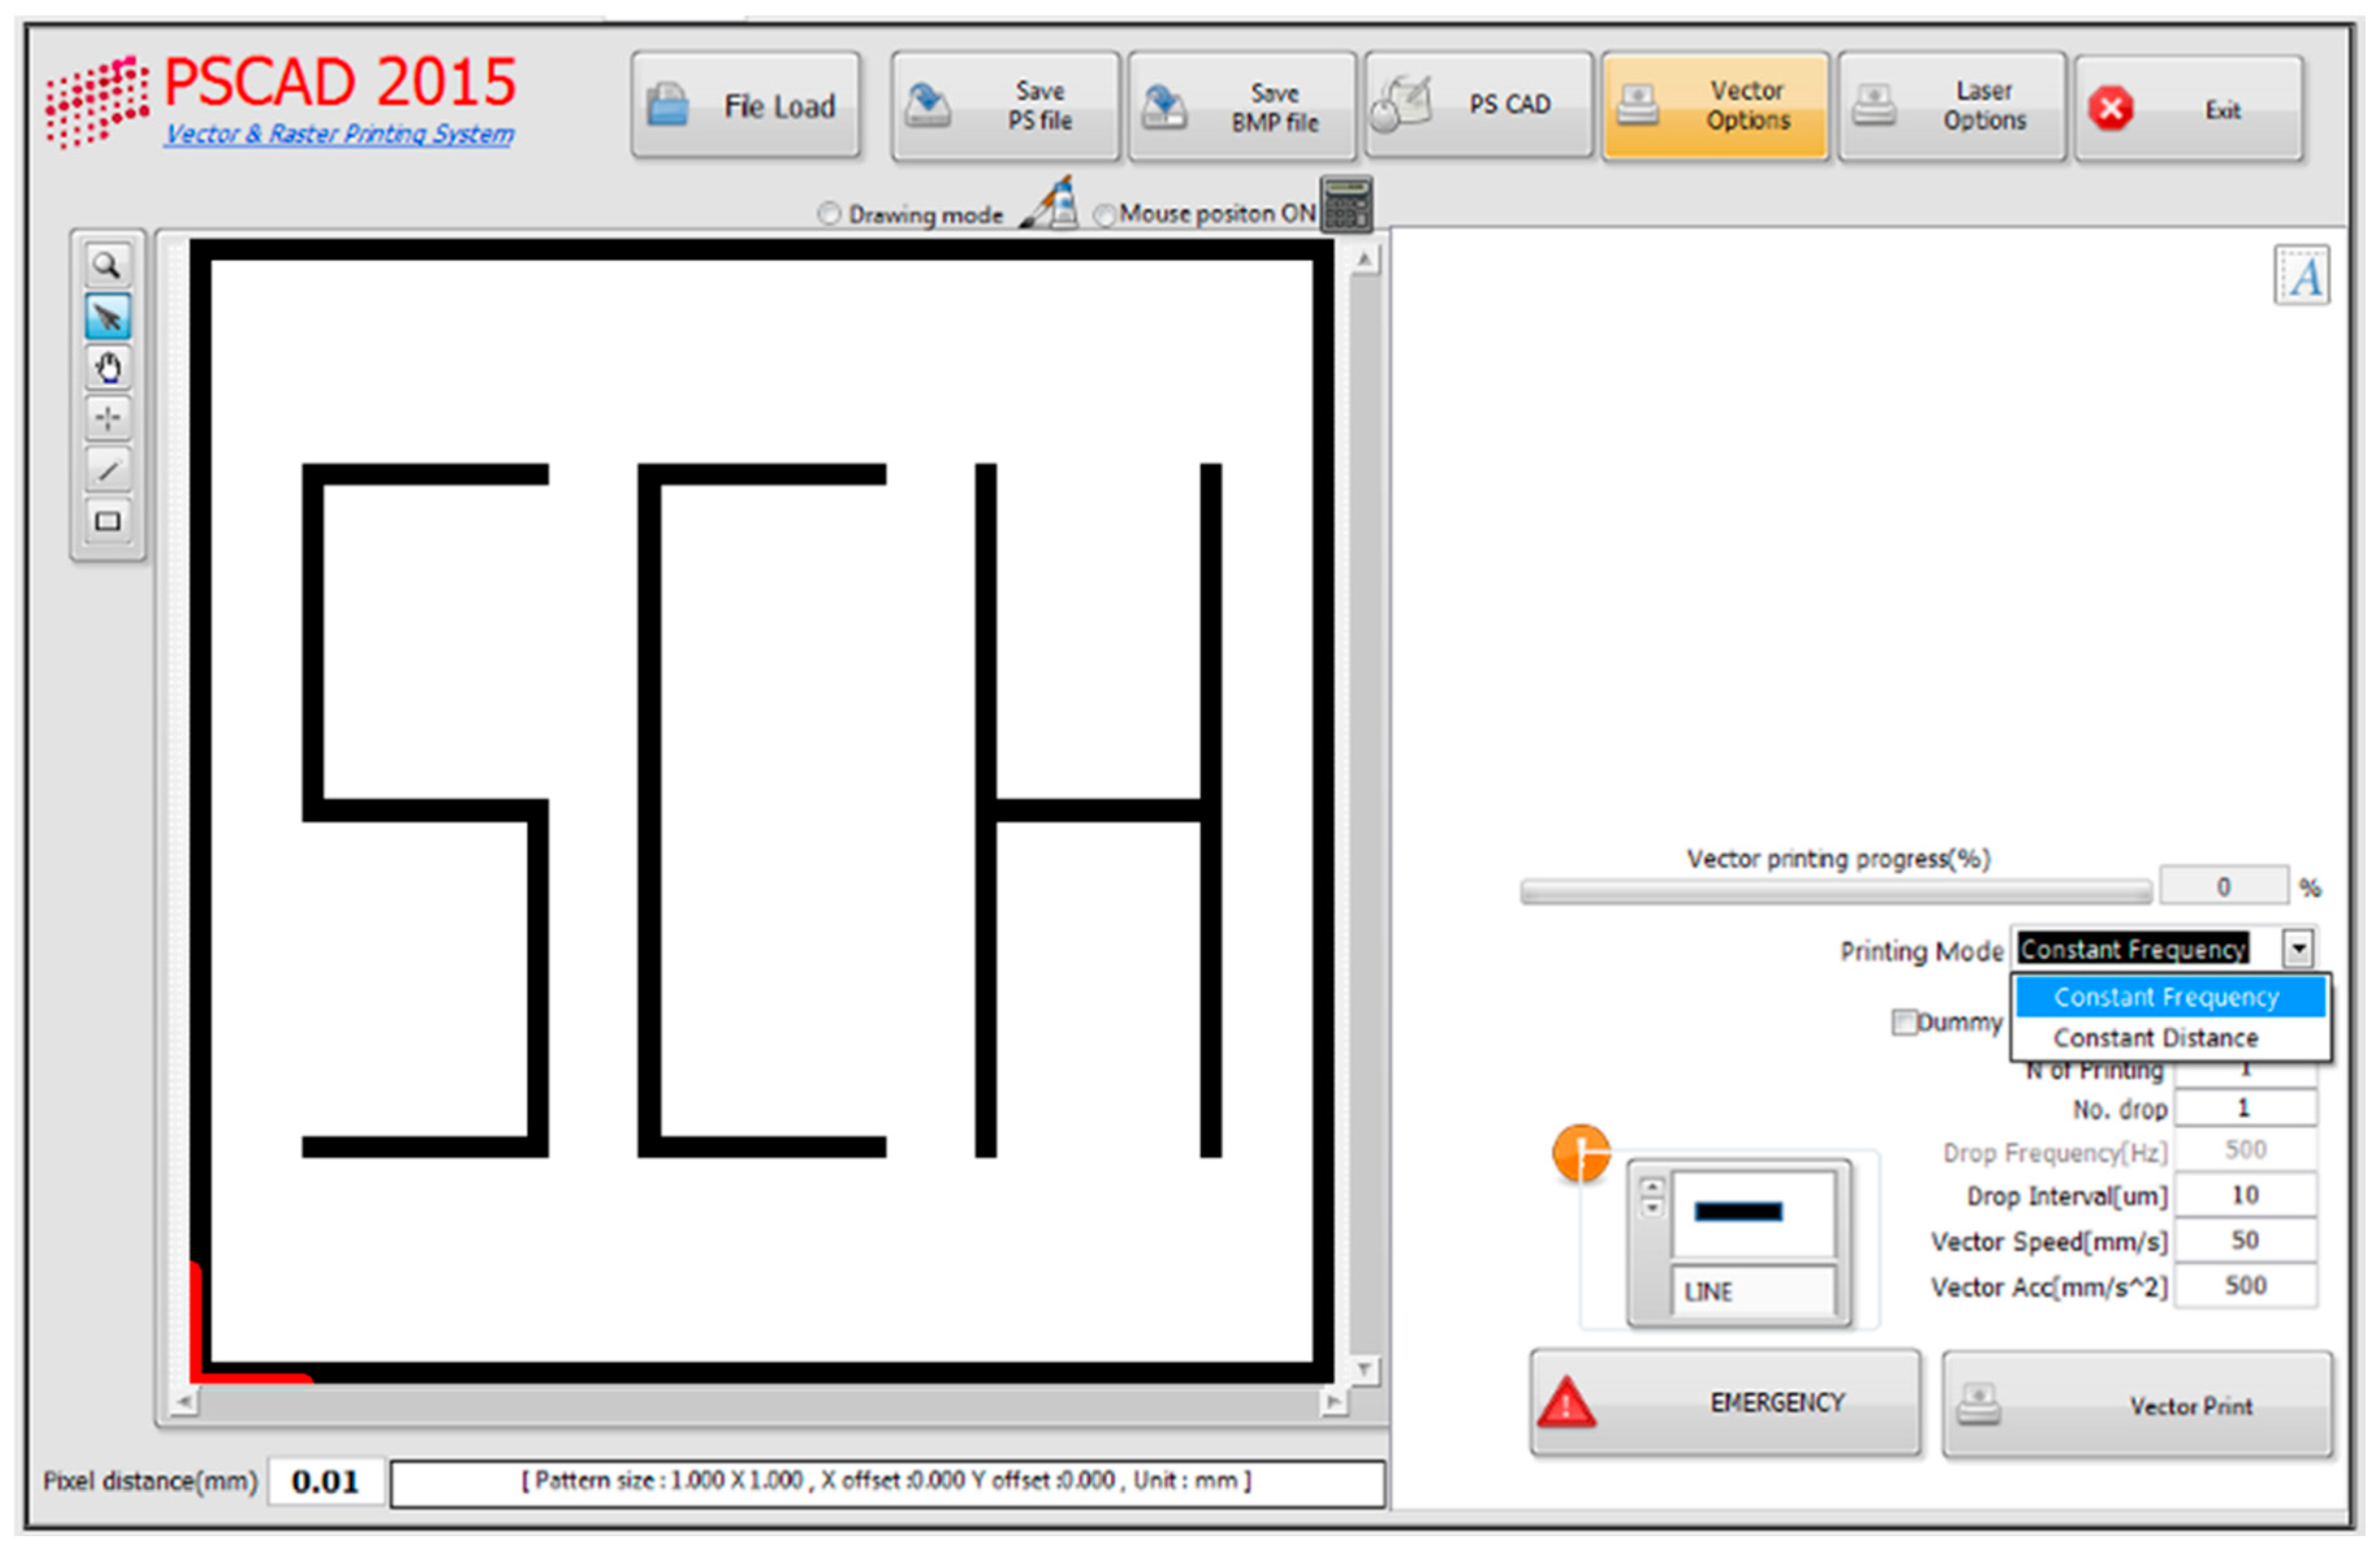
Task: Open the calculator icon near Mouse position
Action: (x=1346, y=205)
